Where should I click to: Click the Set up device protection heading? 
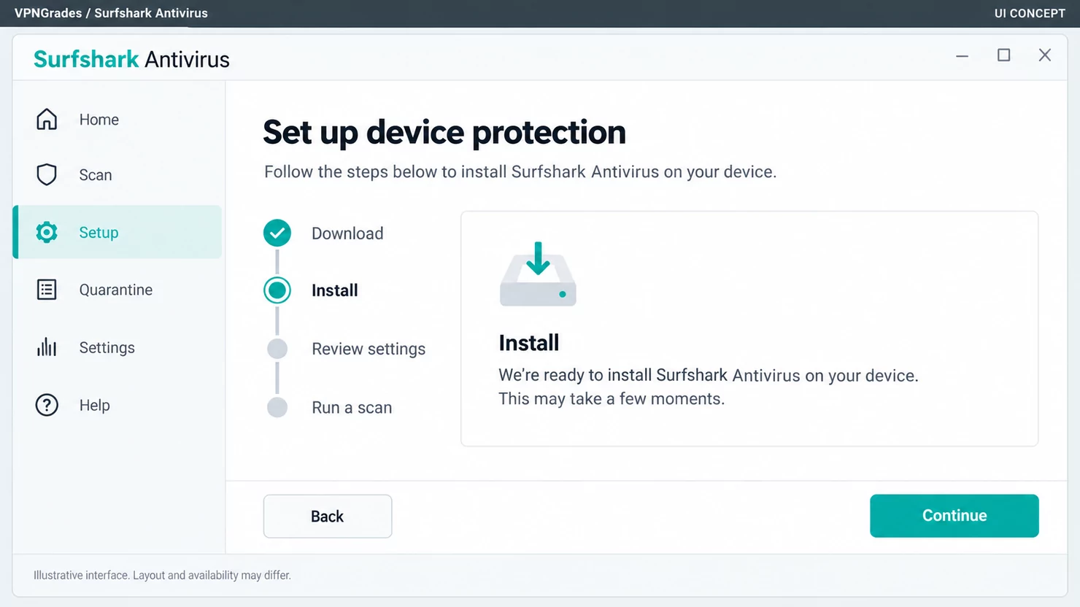point(444,133)
